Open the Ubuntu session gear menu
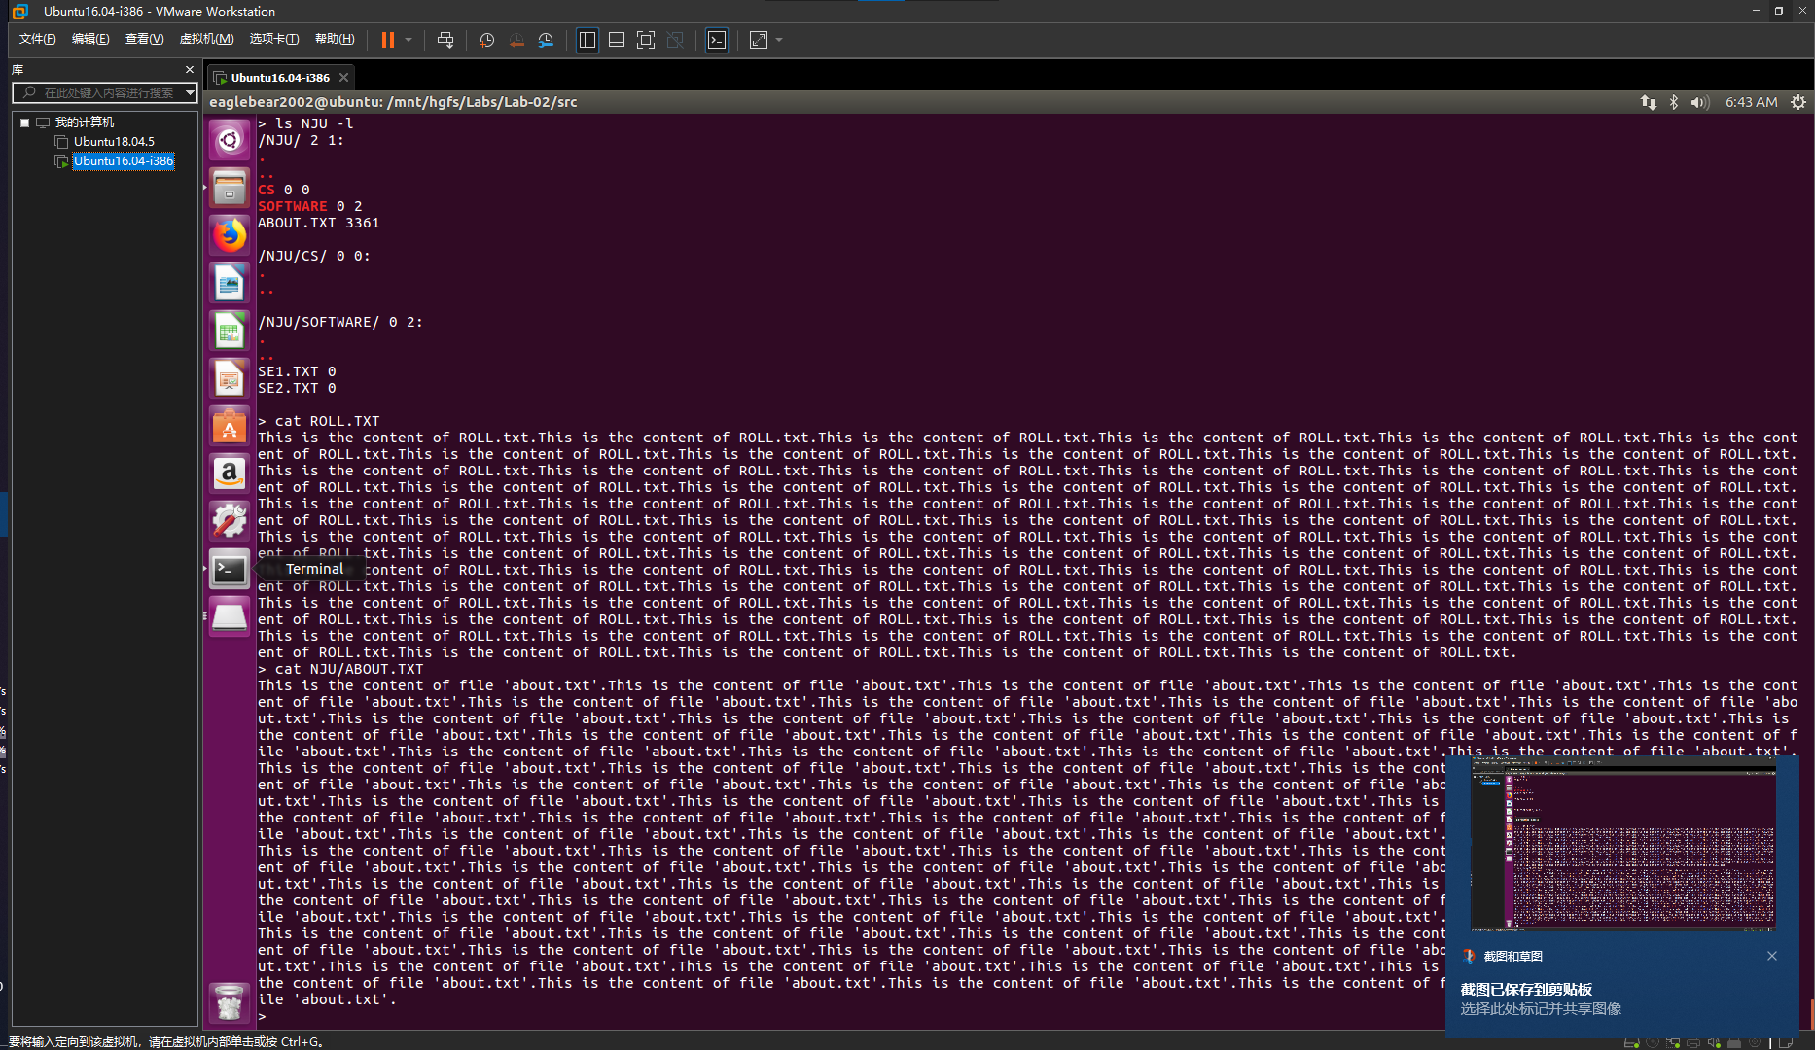 [1798, 102]
